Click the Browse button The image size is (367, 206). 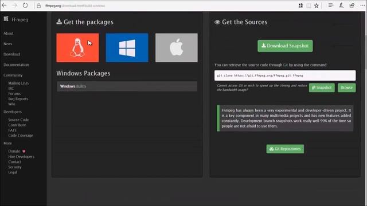coord(346,88)
